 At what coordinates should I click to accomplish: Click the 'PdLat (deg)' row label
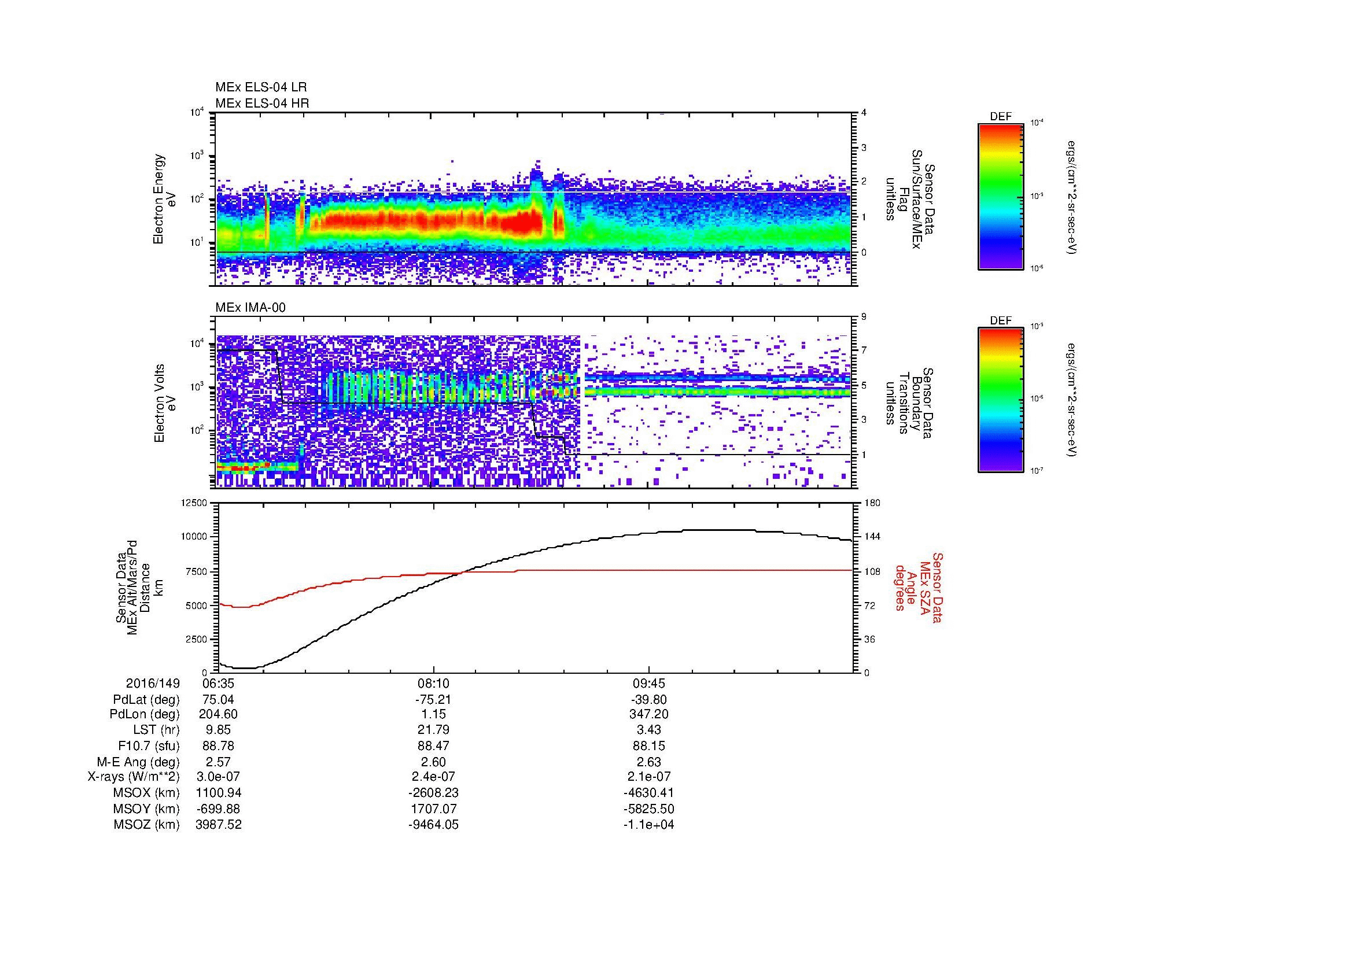146,700
